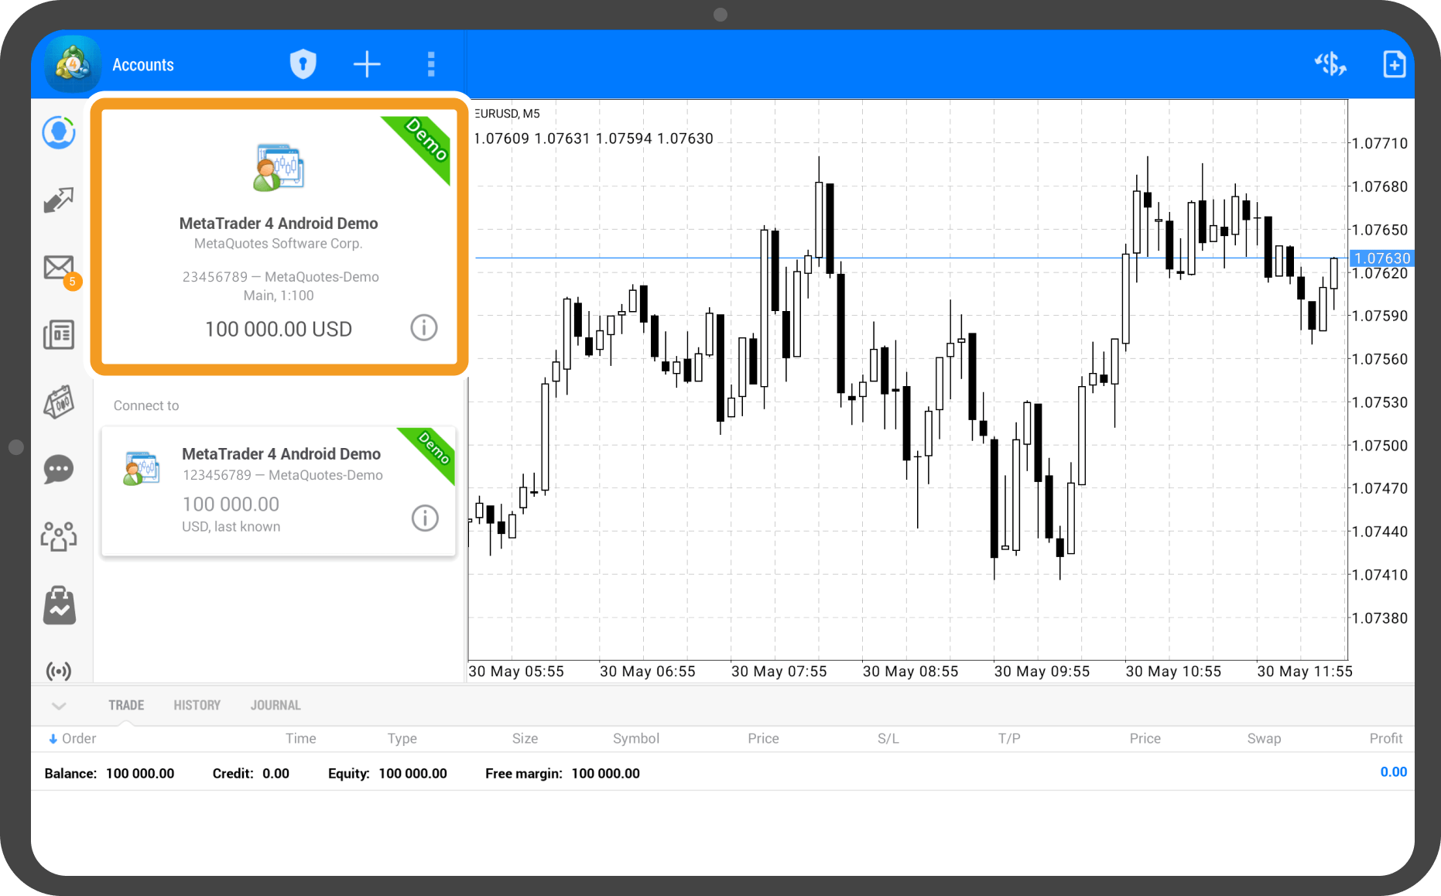Open the Signals broadcast icon
Viewport: 1441px width, 896px height.
(x=59, y=670)
